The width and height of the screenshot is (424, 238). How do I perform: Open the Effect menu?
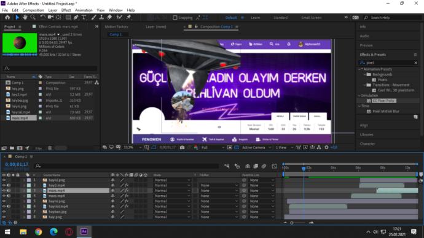66,10
